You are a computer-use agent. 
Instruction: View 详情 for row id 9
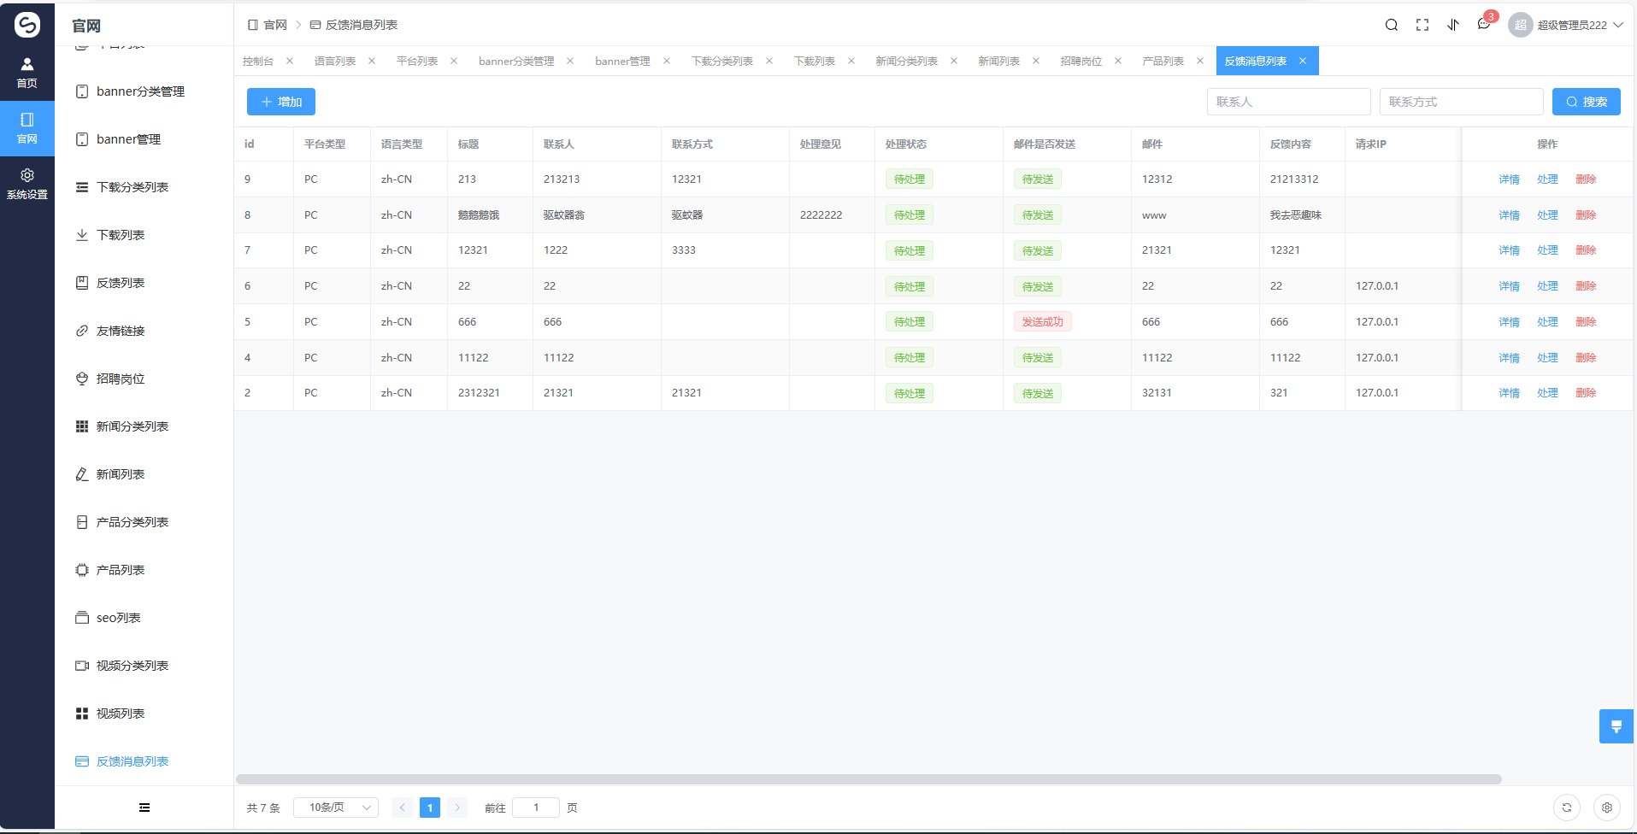pyautogui.click(x=1509, y=179)
